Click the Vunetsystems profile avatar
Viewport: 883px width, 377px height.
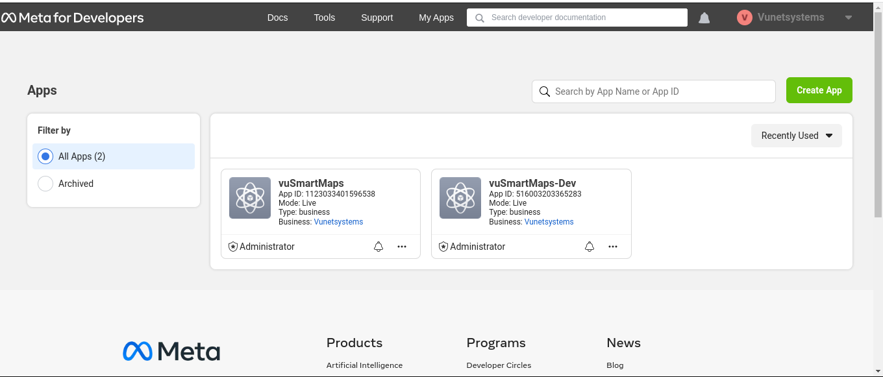[x=744, y=18]
